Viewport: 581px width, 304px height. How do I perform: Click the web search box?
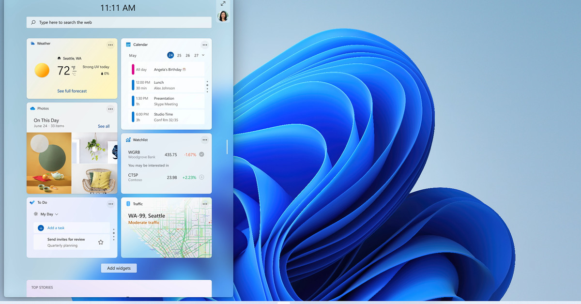119,22
